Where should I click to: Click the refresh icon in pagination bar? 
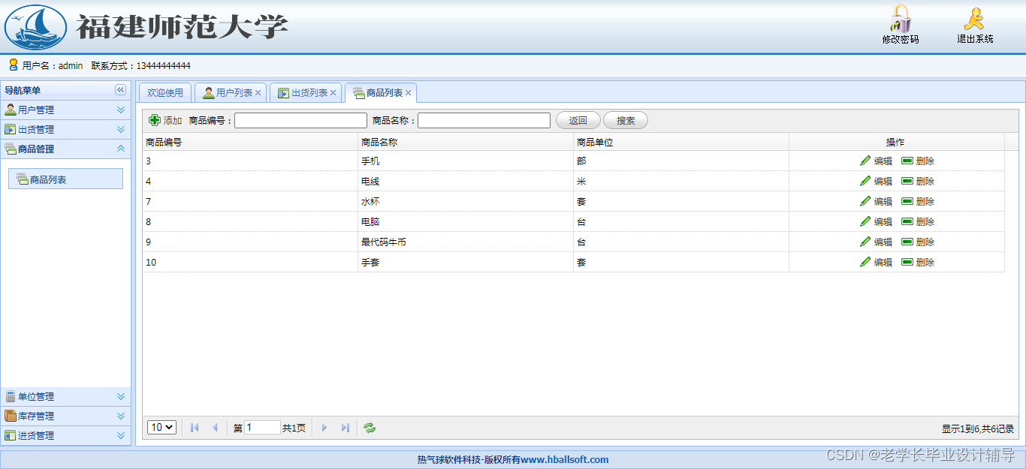[x=369, y=427]
